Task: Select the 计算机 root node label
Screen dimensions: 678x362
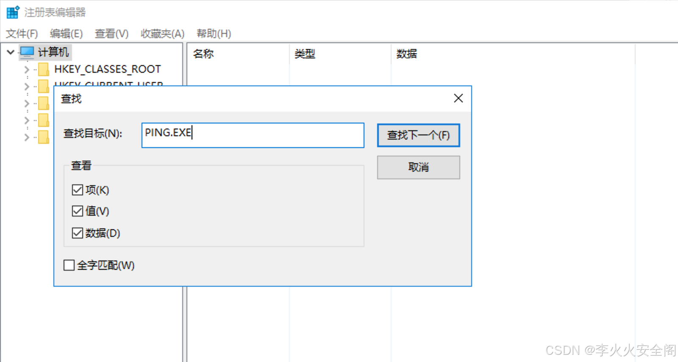Action: coord(53,52)
